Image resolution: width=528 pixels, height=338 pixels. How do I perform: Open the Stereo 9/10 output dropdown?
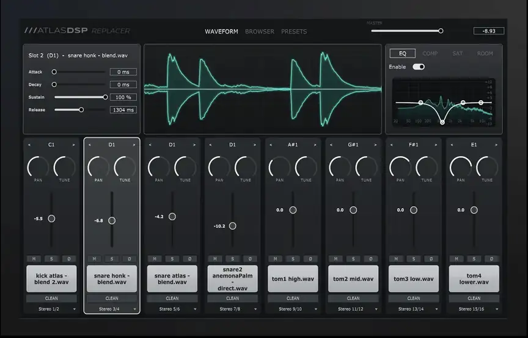tap(293, 309)
